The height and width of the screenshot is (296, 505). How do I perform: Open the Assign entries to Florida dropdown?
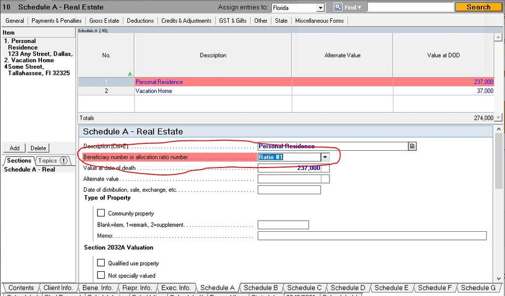click(320, 8)
